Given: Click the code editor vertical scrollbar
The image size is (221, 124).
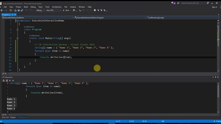Looking at the screenshot, I should pos(218,47).
